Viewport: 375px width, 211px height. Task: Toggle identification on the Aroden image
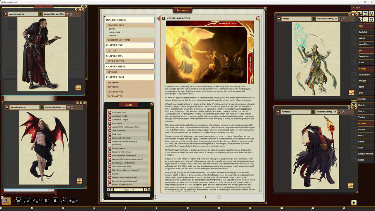pyautogui.click(x=313, y=19)
